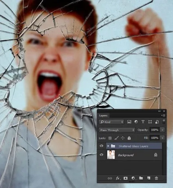Close the Layers panel
This screenshot has height=188, width=173.
tap(164, 111)
